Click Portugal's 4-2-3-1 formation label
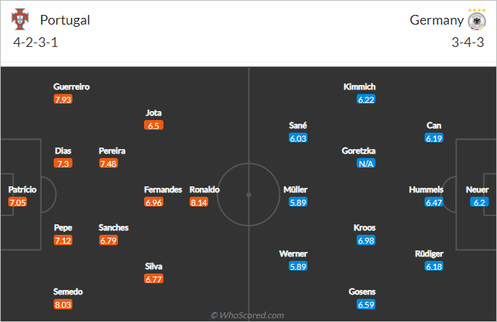This screenshot has height=322, width=497. 36,42
